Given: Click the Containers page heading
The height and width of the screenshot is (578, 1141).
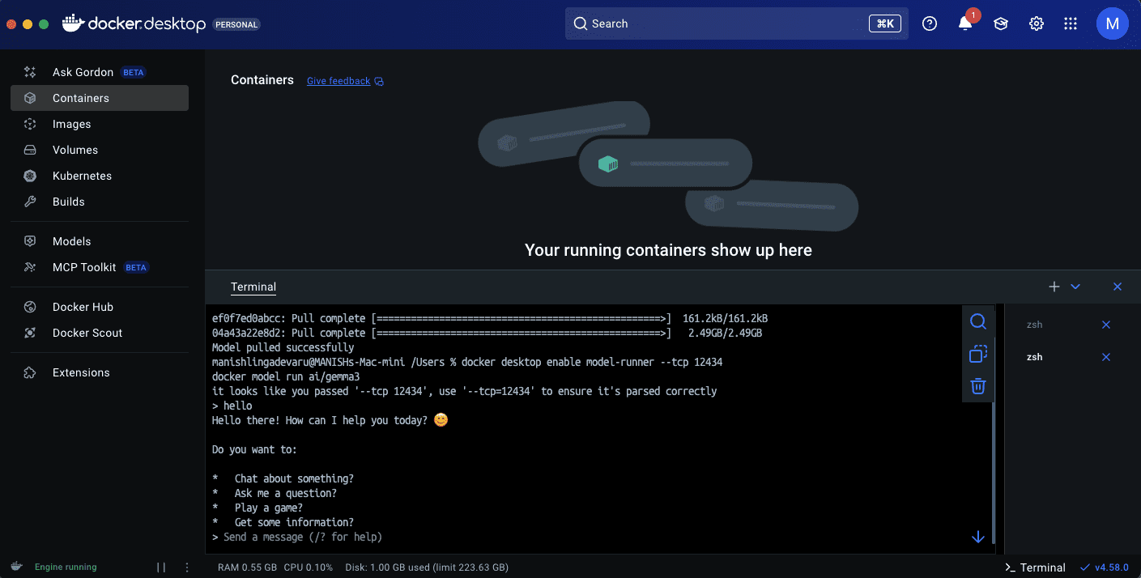Looking at the screenshot, I should 262,80.
